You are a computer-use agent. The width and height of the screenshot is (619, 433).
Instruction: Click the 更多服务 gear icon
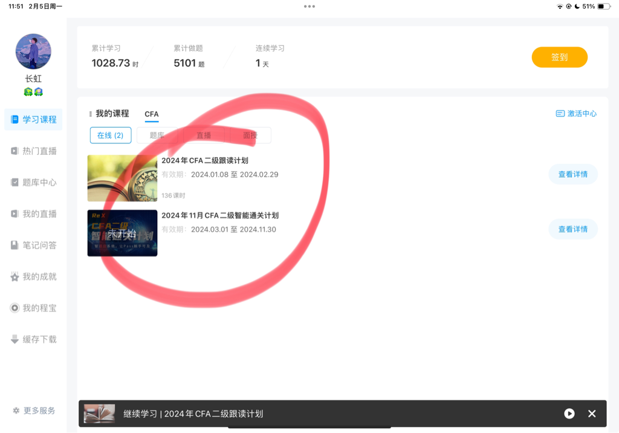tap(16, 411)
